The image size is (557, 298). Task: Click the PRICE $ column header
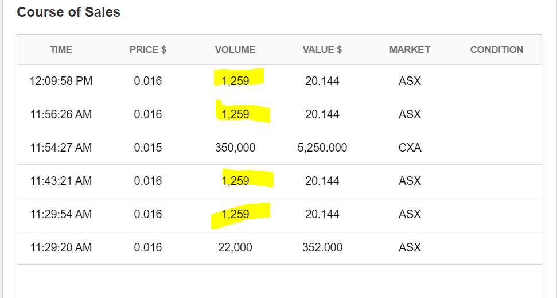click(148, 49)
